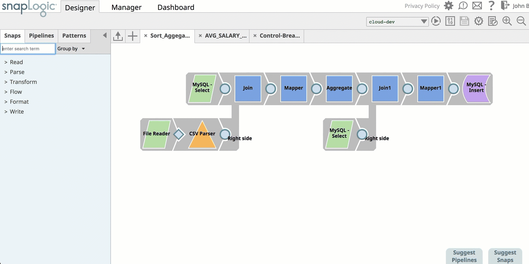Switch to the AVG_SALARY pipeline tab

226,36
